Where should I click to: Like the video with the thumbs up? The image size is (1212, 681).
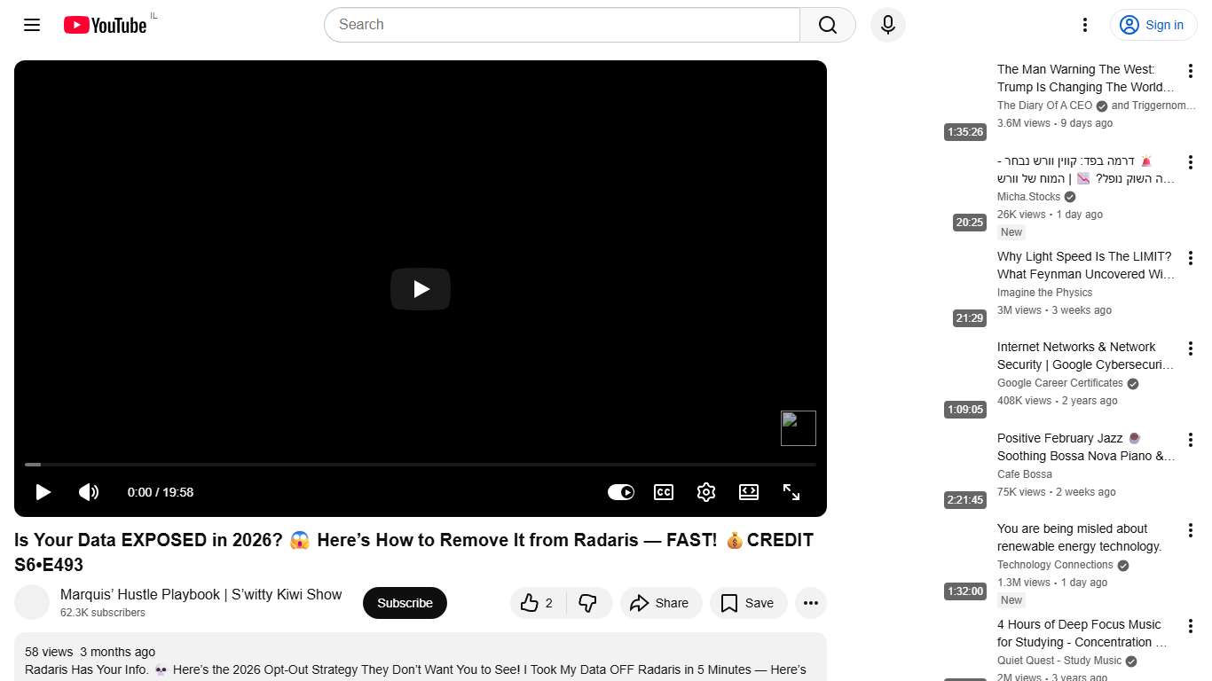click(531, 603)
